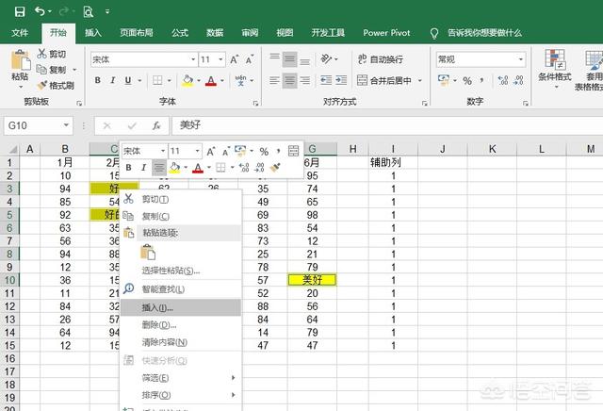Viewport: 603px width, 411px height.
Task: Click Merge and Center 合并后居中 button
Action: tap(384, 80)
